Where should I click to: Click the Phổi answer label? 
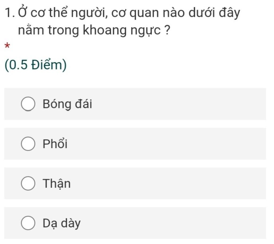[55, 144]
